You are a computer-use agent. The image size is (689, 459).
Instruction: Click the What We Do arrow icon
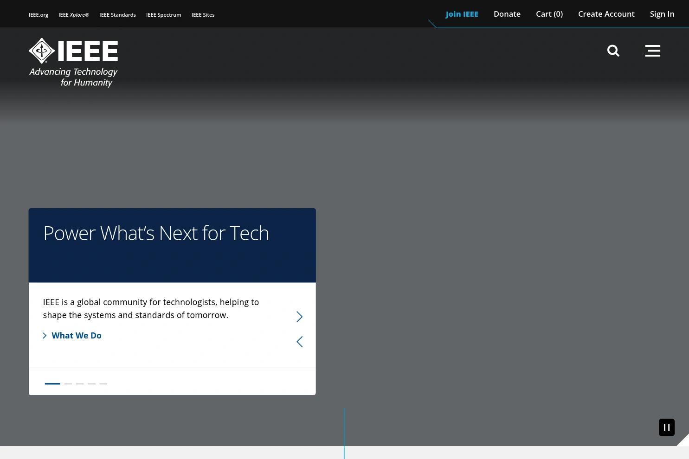tap(45, 335)
